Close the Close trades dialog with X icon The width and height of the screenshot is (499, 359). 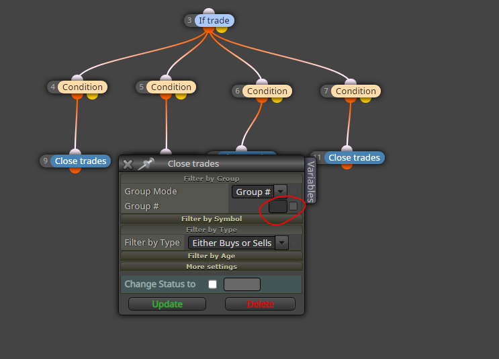(x=128, y=164)
